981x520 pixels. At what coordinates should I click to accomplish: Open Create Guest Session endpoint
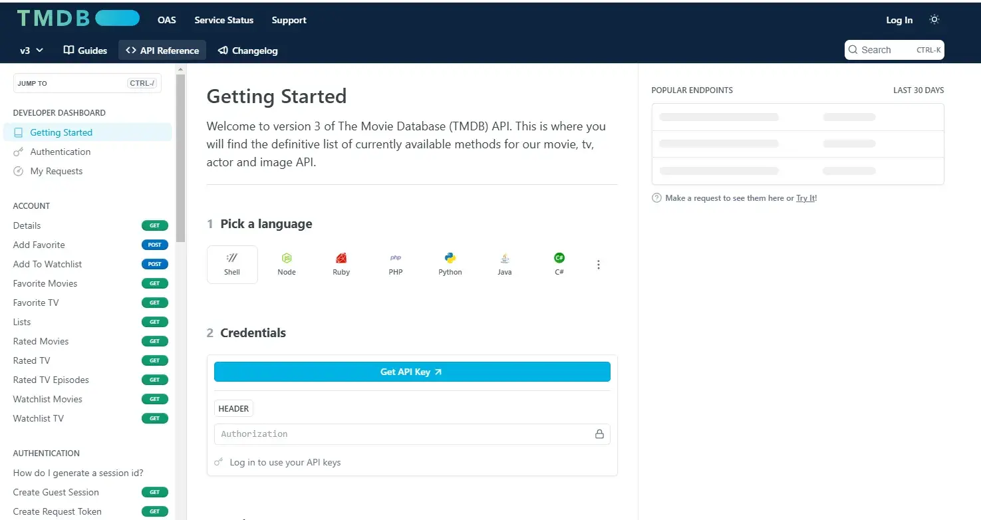click(x=87, y=492)
